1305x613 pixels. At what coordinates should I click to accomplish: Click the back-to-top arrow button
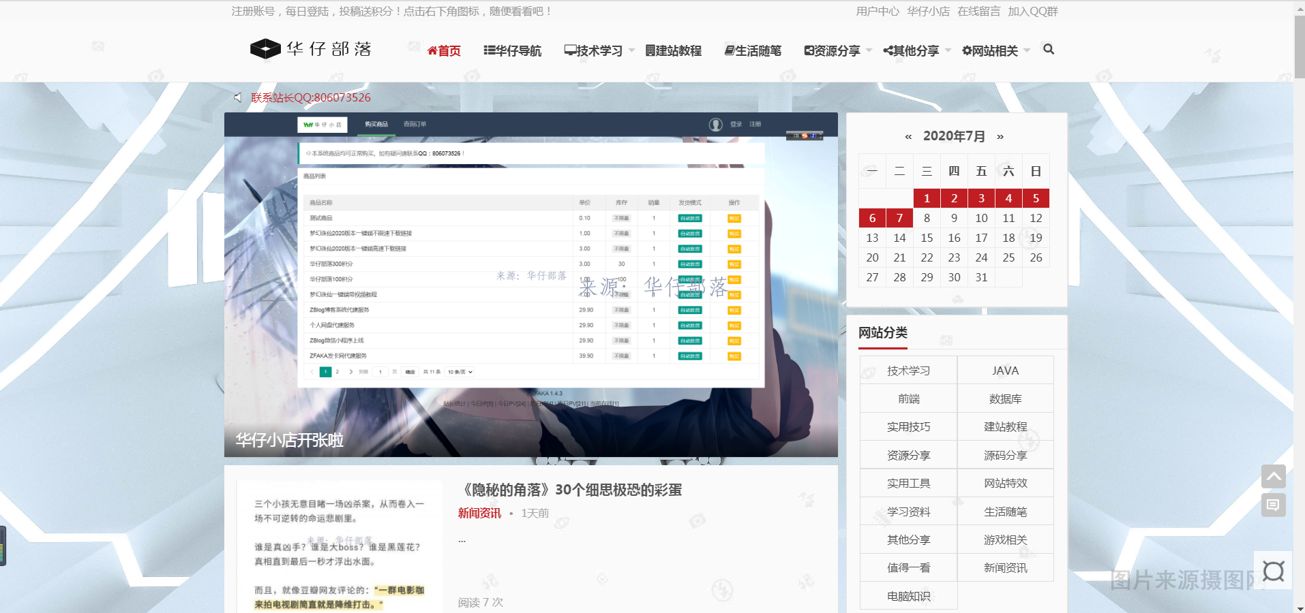[x=1273, y=476]
